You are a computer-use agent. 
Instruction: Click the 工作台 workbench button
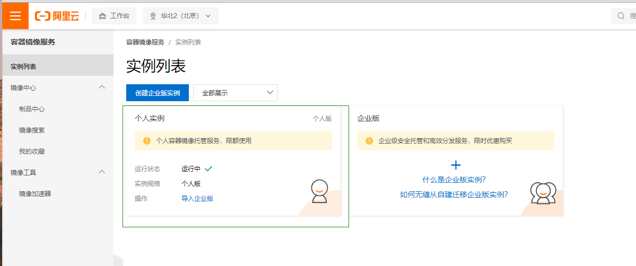pos(114,16)
